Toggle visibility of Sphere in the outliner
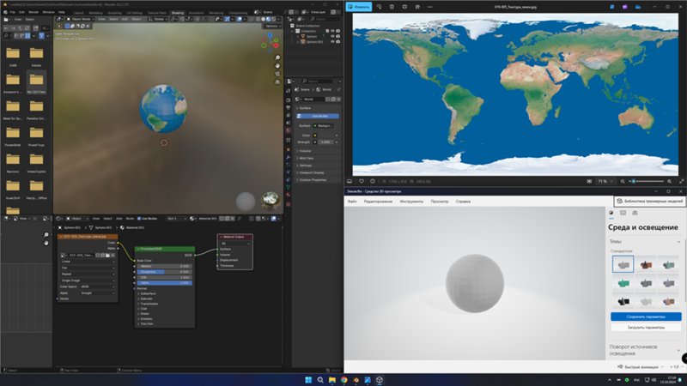 pos(332,37)
